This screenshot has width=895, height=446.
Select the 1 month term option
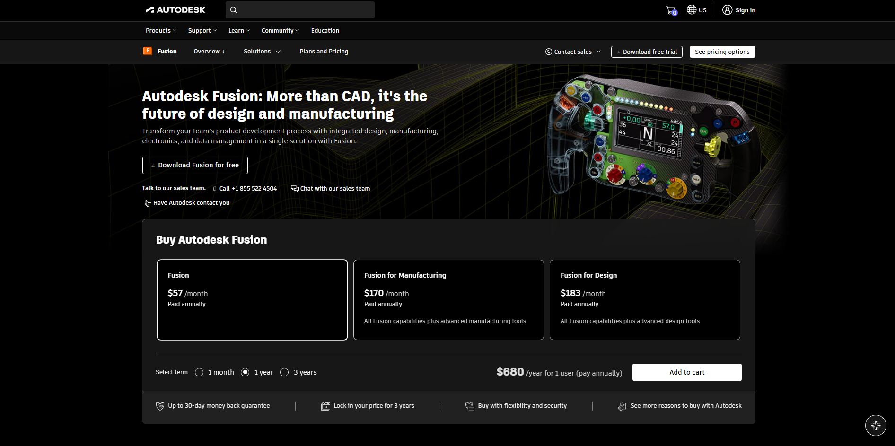pos(199,372)
